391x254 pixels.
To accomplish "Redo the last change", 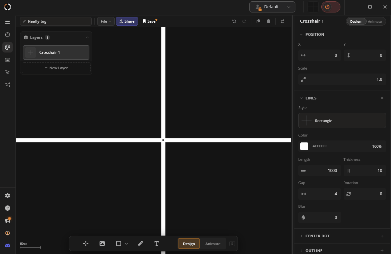I will click(244, 21).
